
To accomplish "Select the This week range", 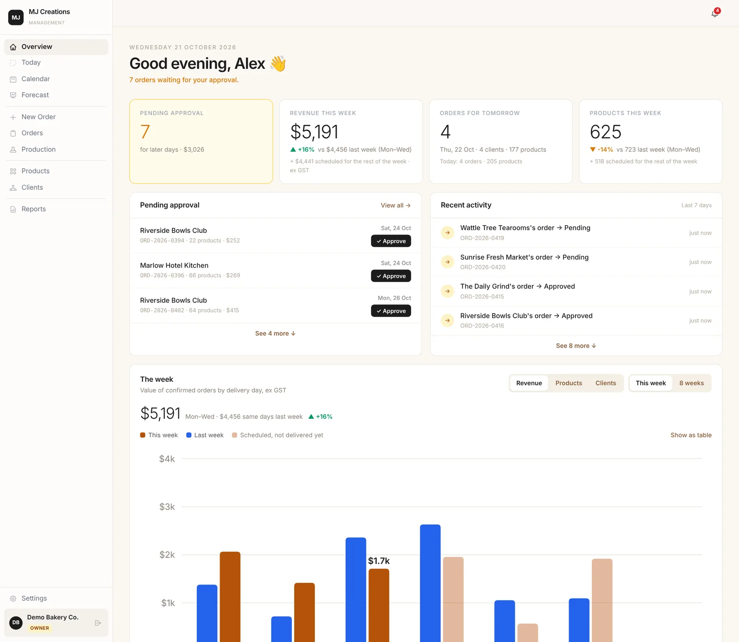I will pyautogui.click(x=651, y=383).
